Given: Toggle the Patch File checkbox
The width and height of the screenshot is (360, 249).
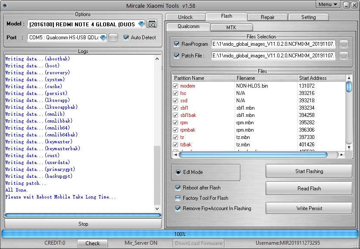Looking at the screenshot, I should [x=177, y=56].
